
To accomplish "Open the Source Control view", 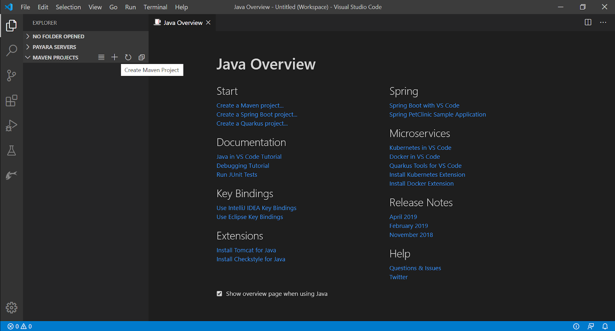I will 12,75.
